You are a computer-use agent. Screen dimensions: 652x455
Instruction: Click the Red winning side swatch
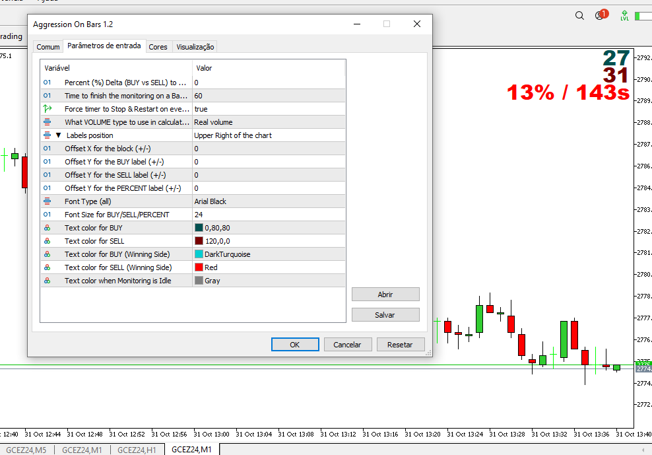[x=199, y=267]
